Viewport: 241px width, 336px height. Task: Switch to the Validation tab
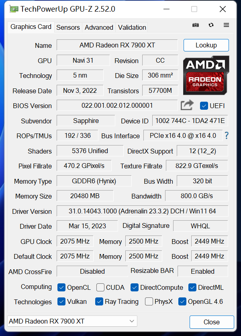pos(132,27)
